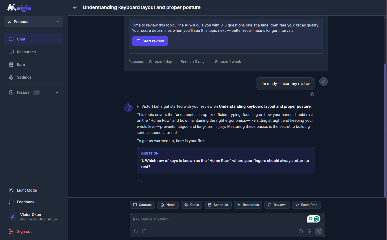
Task: Open the Personal workspace dropdown
Action: point(34,22)
